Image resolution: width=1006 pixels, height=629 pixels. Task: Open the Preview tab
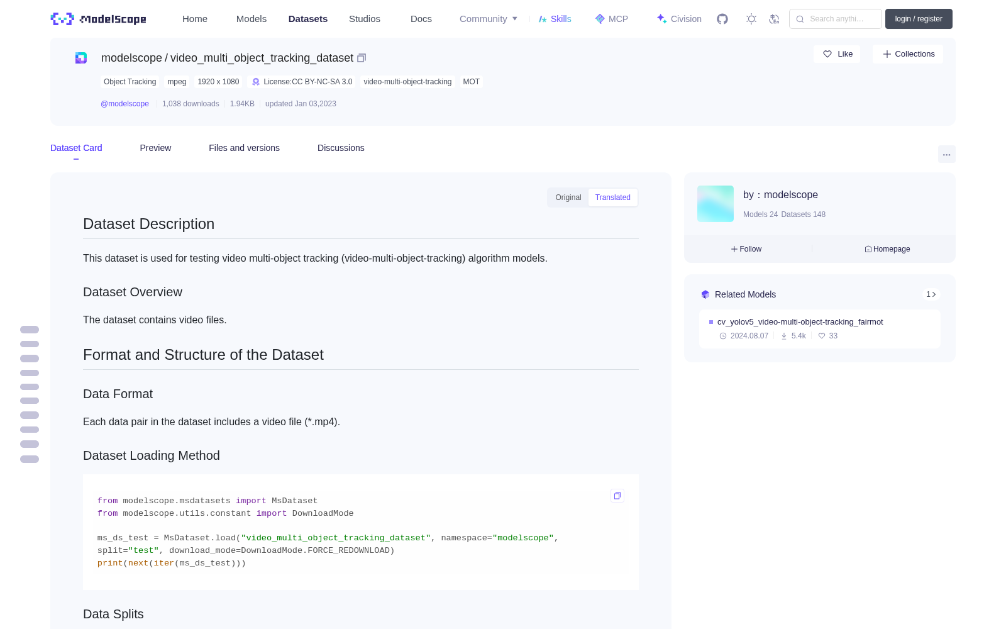click(155, 148)
